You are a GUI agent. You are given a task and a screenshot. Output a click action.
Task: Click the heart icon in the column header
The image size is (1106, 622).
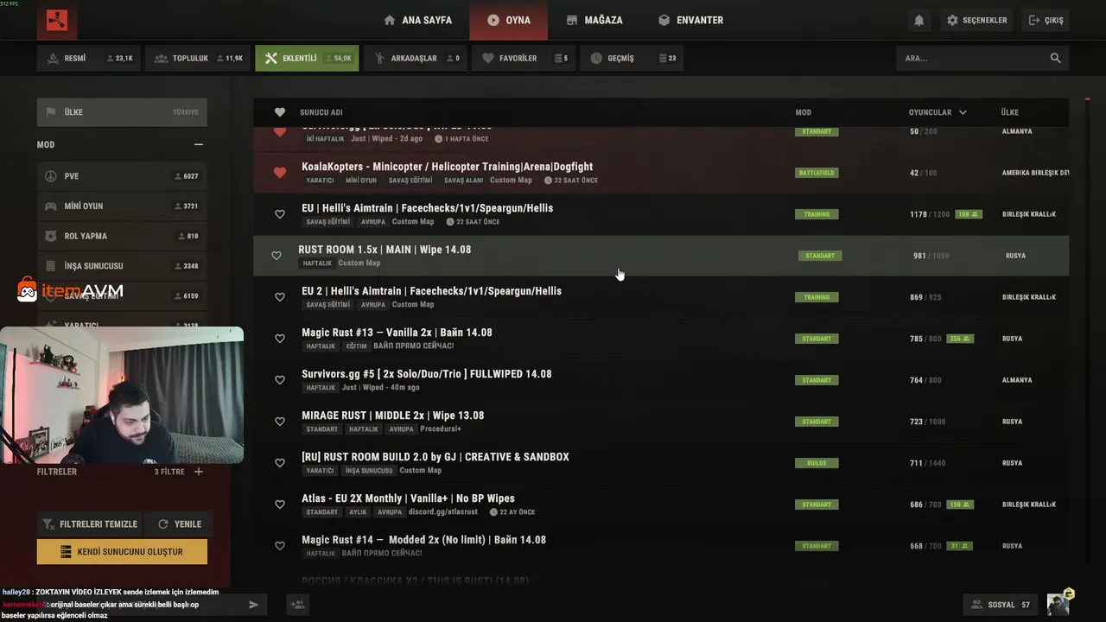(x=280, y=112)
